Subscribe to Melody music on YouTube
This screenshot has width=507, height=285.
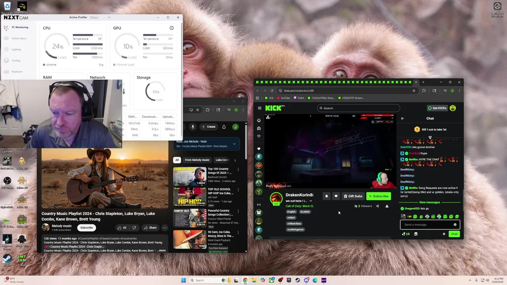pos(86,228)
